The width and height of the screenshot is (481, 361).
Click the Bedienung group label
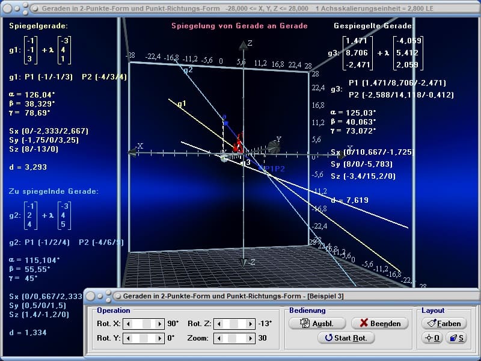[x=307, y=310]
